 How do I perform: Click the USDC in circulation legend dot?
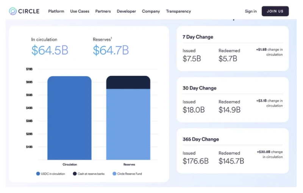click(x=38, y=174)
